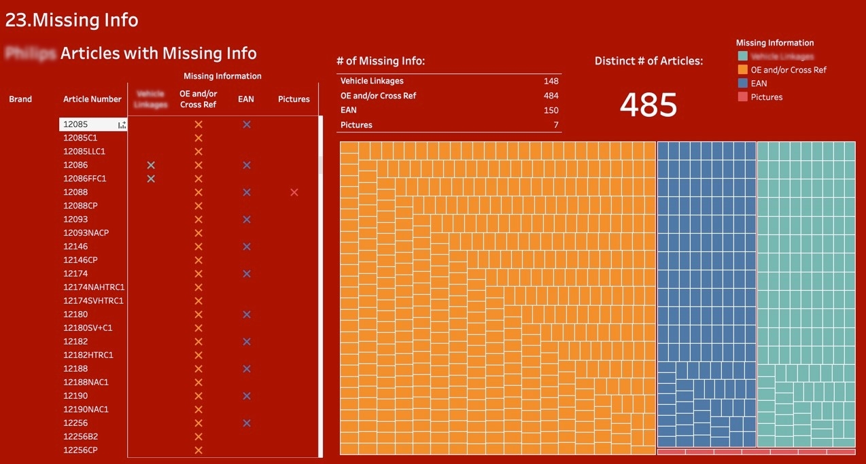Image resolution: width=866 pixels, height=464 pixels.
Task: Click the red Pictures strip in the treemap
Action: pyautogui.click(x=756, y=452)
